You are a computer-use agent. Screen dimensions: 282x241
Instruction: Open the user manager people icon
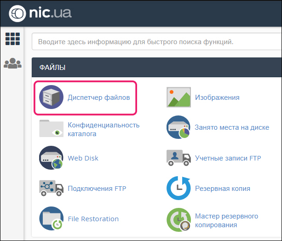click(12, 63)
